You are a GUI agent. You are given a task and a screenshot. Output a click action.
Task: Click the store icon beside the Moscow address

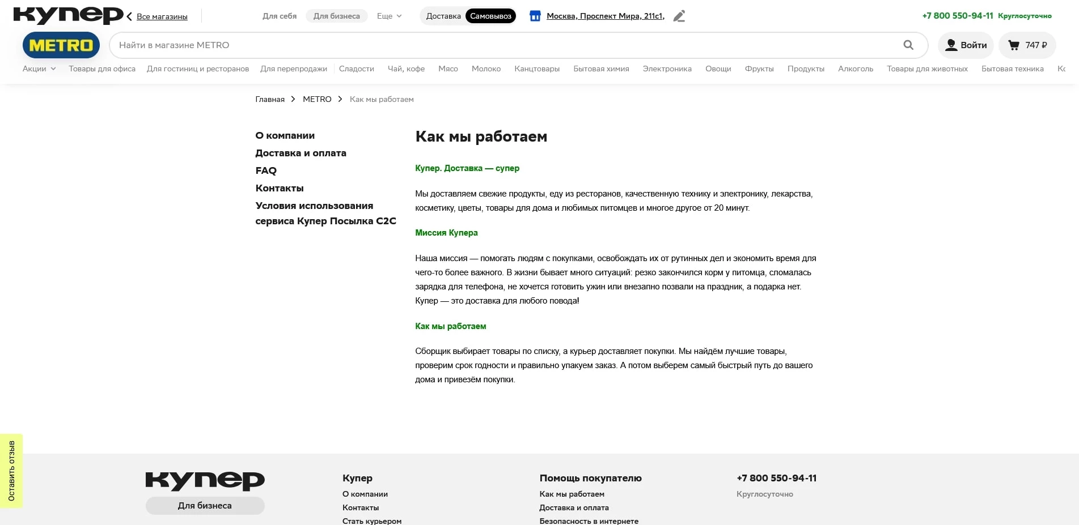click(x=535, y=16)
